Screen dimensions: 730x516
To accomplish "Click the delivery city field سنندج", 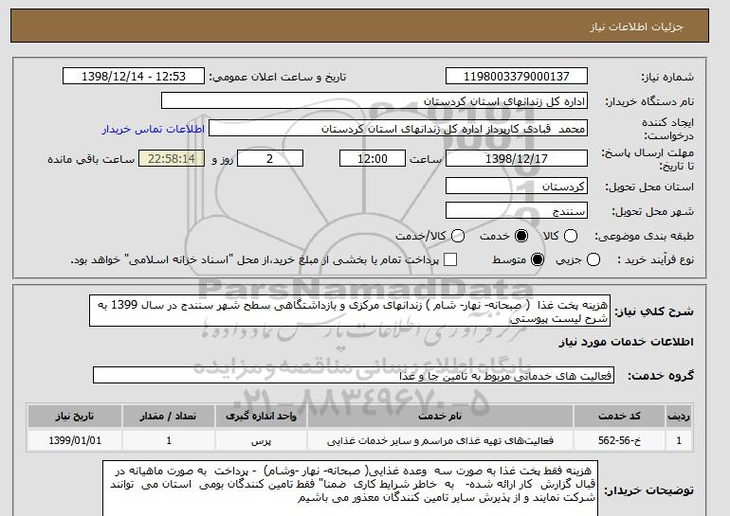I will (517, 210).
